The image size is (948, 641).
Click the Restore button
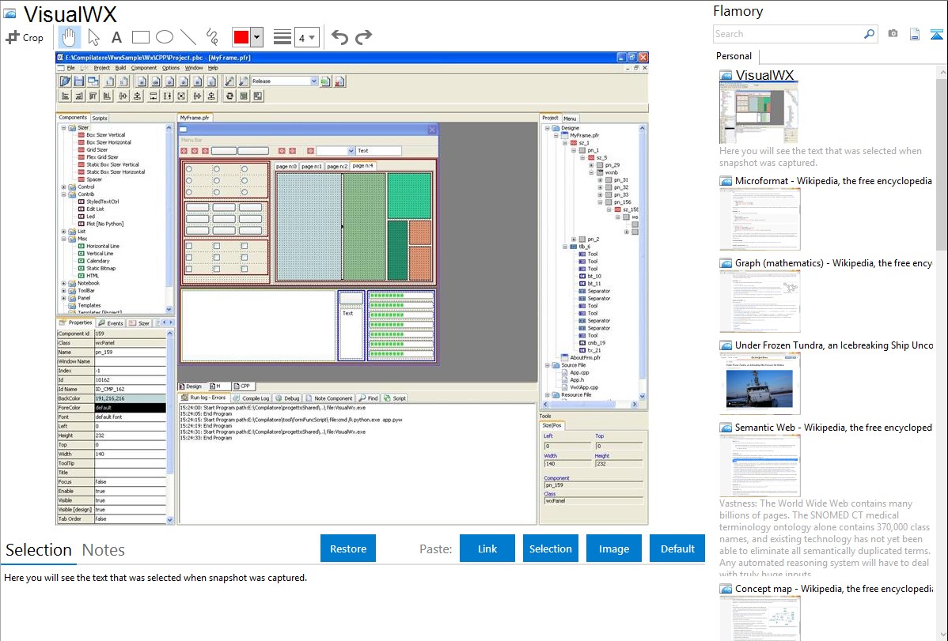coord(348,549)
